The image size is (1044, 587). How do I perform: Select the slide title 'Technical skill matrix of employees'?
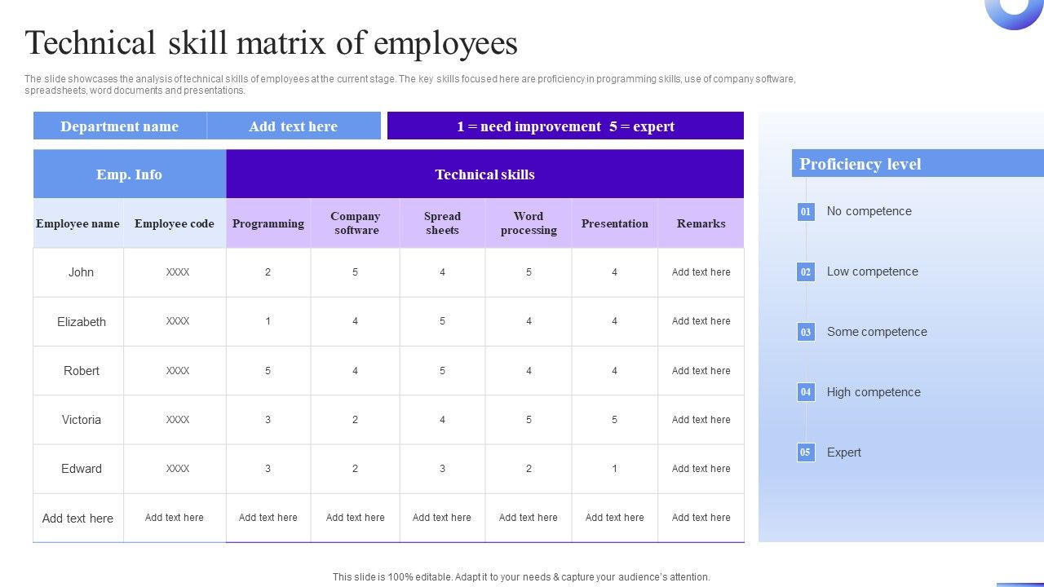[x=272, y=42]
